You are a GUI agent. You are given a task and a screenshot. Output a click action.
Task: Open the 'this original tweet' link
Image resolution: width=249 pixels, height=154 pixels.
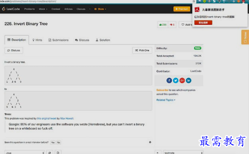point(47,118)
